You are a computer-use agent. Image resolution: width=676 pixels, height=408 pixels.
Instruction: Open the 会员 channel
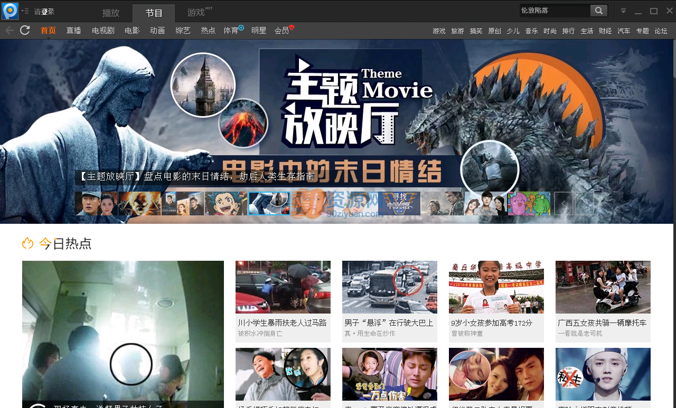pyautogui.click(x=281, y=31)
